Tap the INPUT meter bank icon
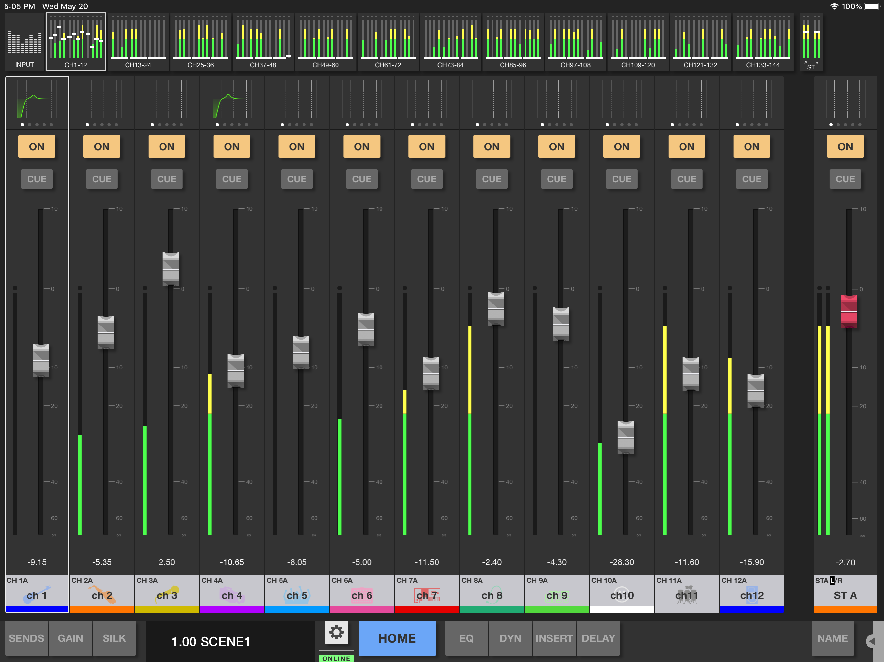Screen dimensions: 884x662 (24, 42)
